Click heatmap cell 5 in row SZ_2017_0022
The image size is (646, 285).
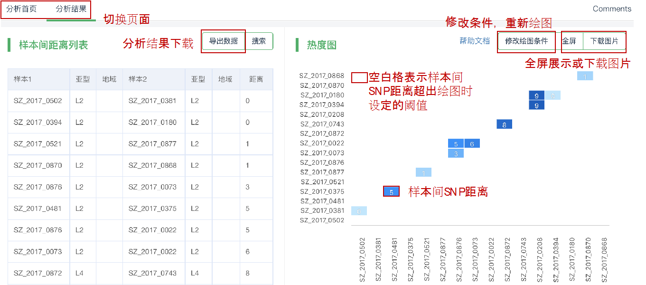point(456,143)
